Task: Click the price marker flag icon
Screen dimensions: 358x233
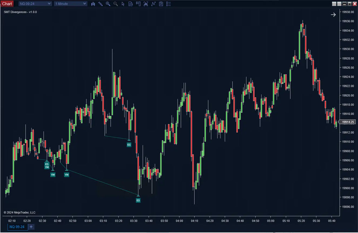Action: click(x=138, y=4)
